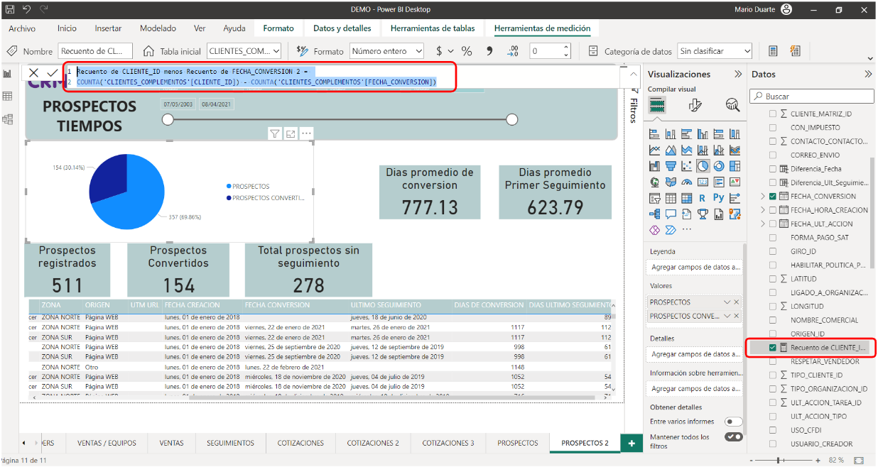
Task: Select the Python visual icon
Action: [x=719, y=198]
